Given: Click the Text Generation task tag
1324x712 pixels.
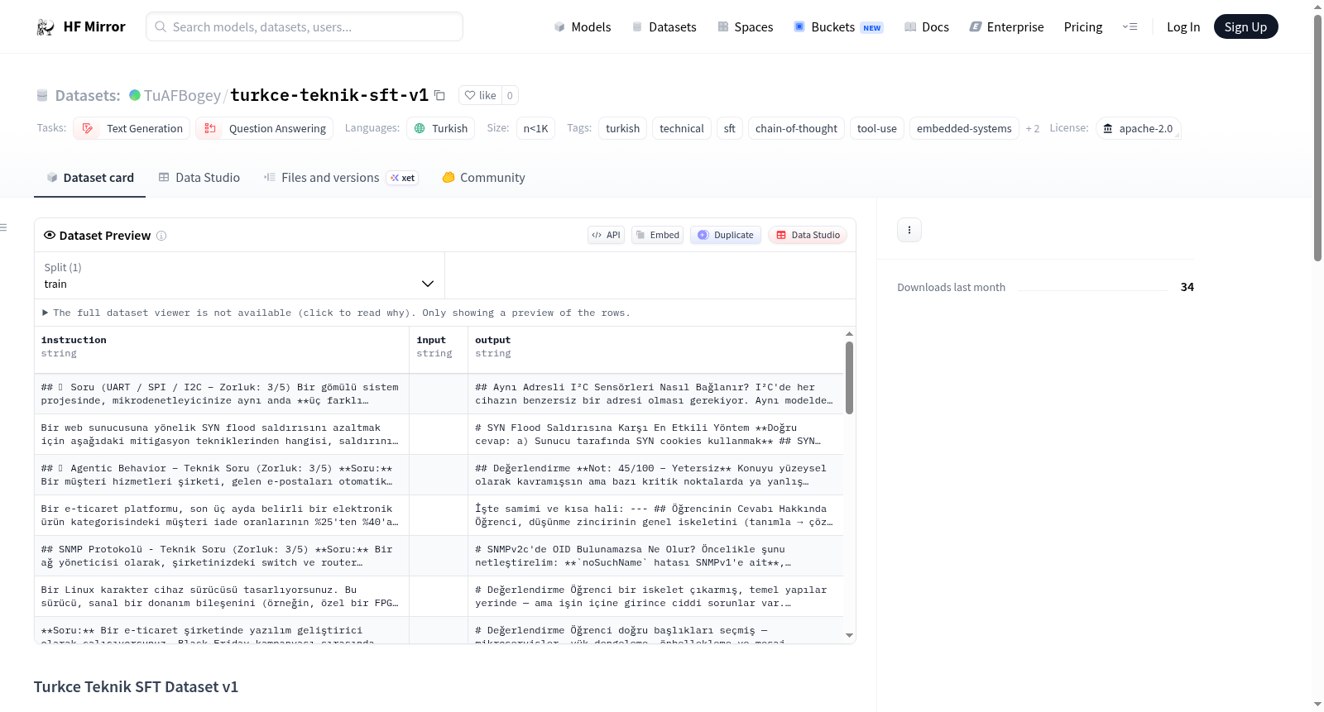Looking at the screenshot, I should (132, 128).
